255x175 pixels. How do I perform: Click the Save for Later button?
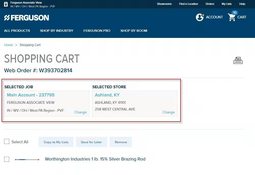tap(91, 142)
